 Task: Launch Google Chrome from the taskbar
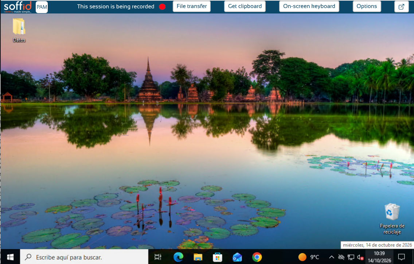click(x=257, y=257)
